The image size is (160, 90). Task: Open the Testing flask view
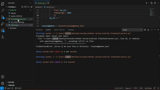(2, 37)
